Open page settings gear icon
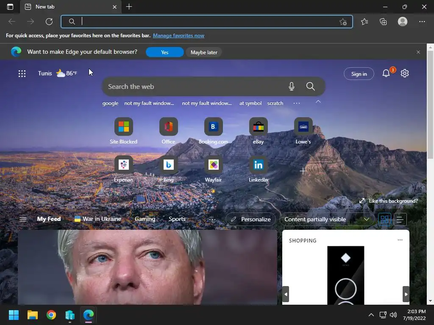Viewport: 434px width, 325px height. pos(405,73)
